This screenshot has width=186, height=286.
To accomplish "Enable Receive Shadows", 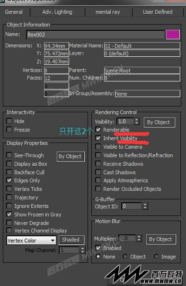I will coord(98,164).
